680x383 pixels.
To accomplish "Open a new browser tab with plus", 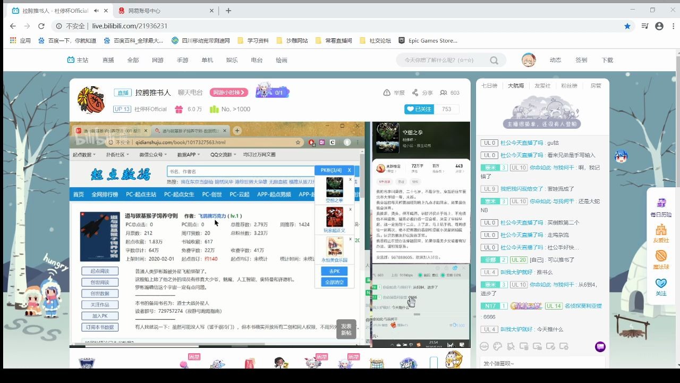I will tap(228, 11).
